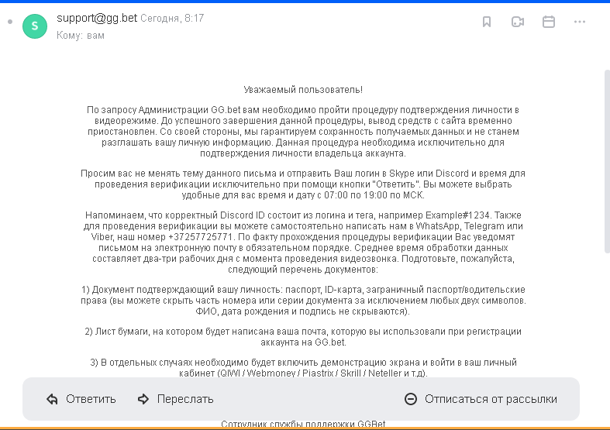Open the calendar event icon
The height and width of the screenshot is (430, 610).
[x=549, y=22]
